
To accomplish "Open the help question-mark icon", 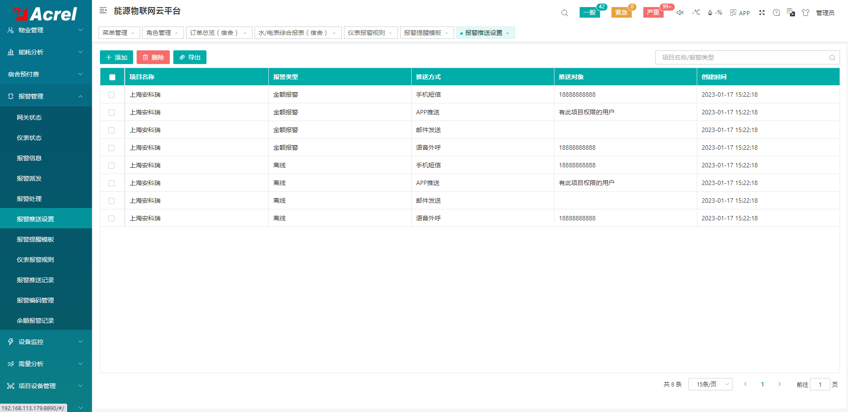I will pyautogui.click(x=776, y=12).
